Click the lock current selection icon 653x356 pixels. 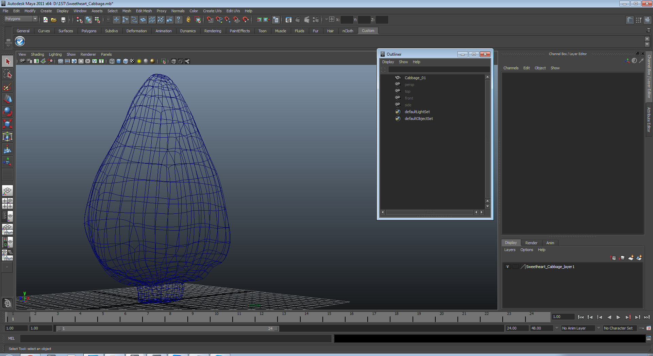coord(188,20)
